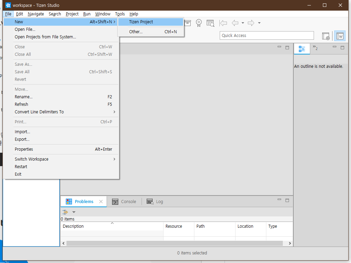
Task: Click the '0 items' label in Problems
Action: (68, 219)
